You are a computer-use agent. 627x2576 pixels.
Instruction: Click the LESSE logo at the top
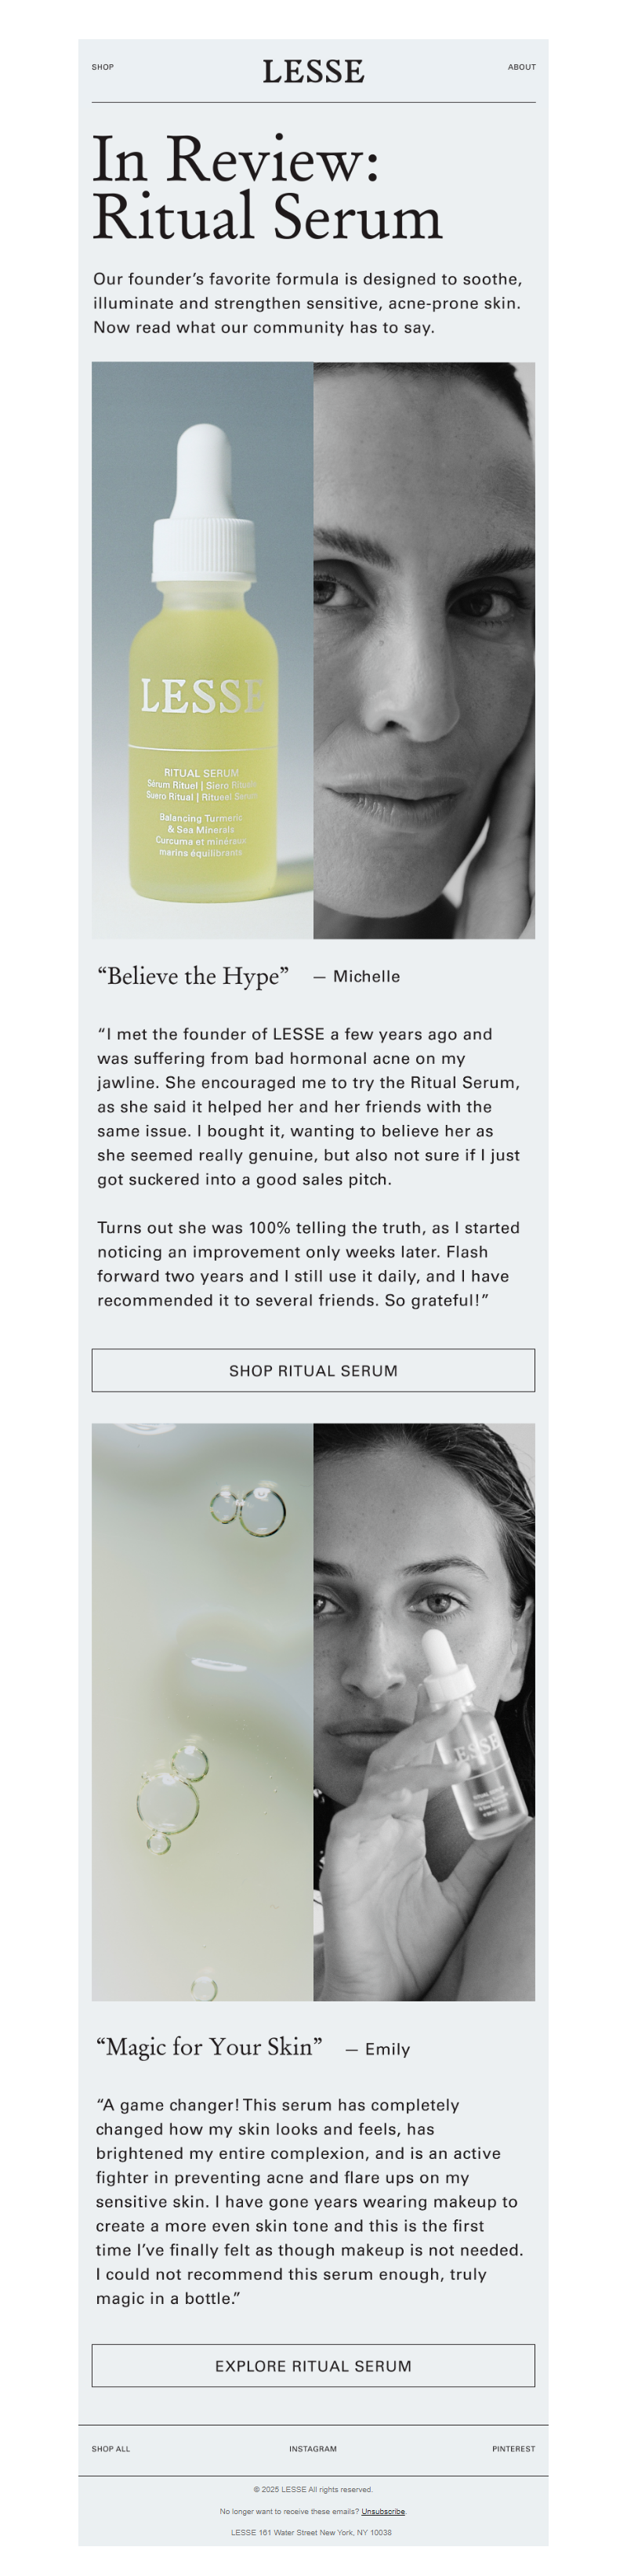click(313, 71)
